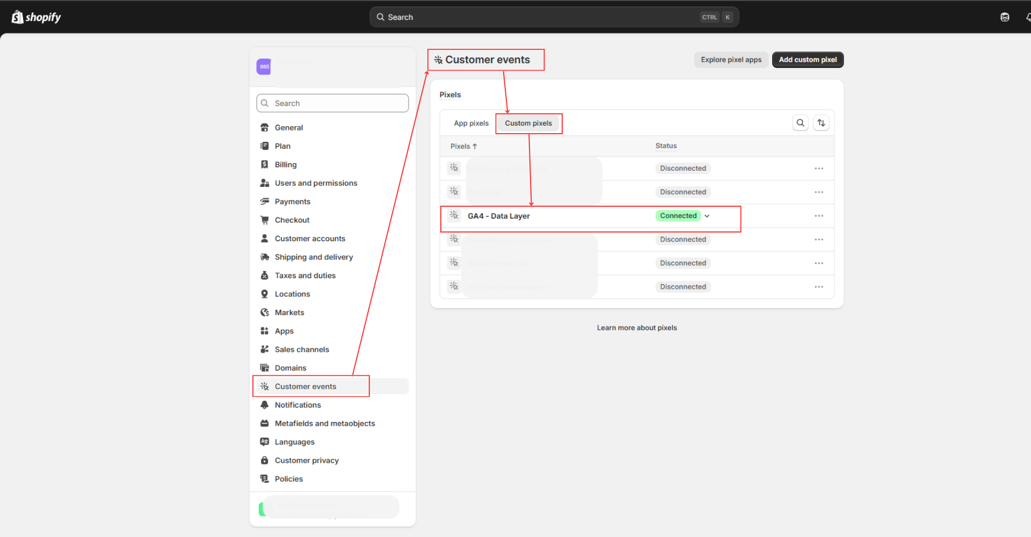This screenshot has width=1031, height=537.
Task: Select the Taxes and duties label
Action: (305, 275)
